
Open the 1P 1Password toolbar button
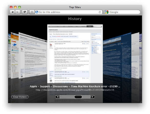click(x=25, y=12)
